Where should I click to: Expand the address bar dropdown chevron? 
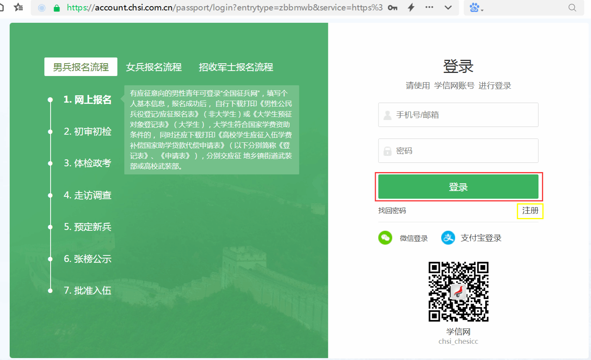coord(448,7)
